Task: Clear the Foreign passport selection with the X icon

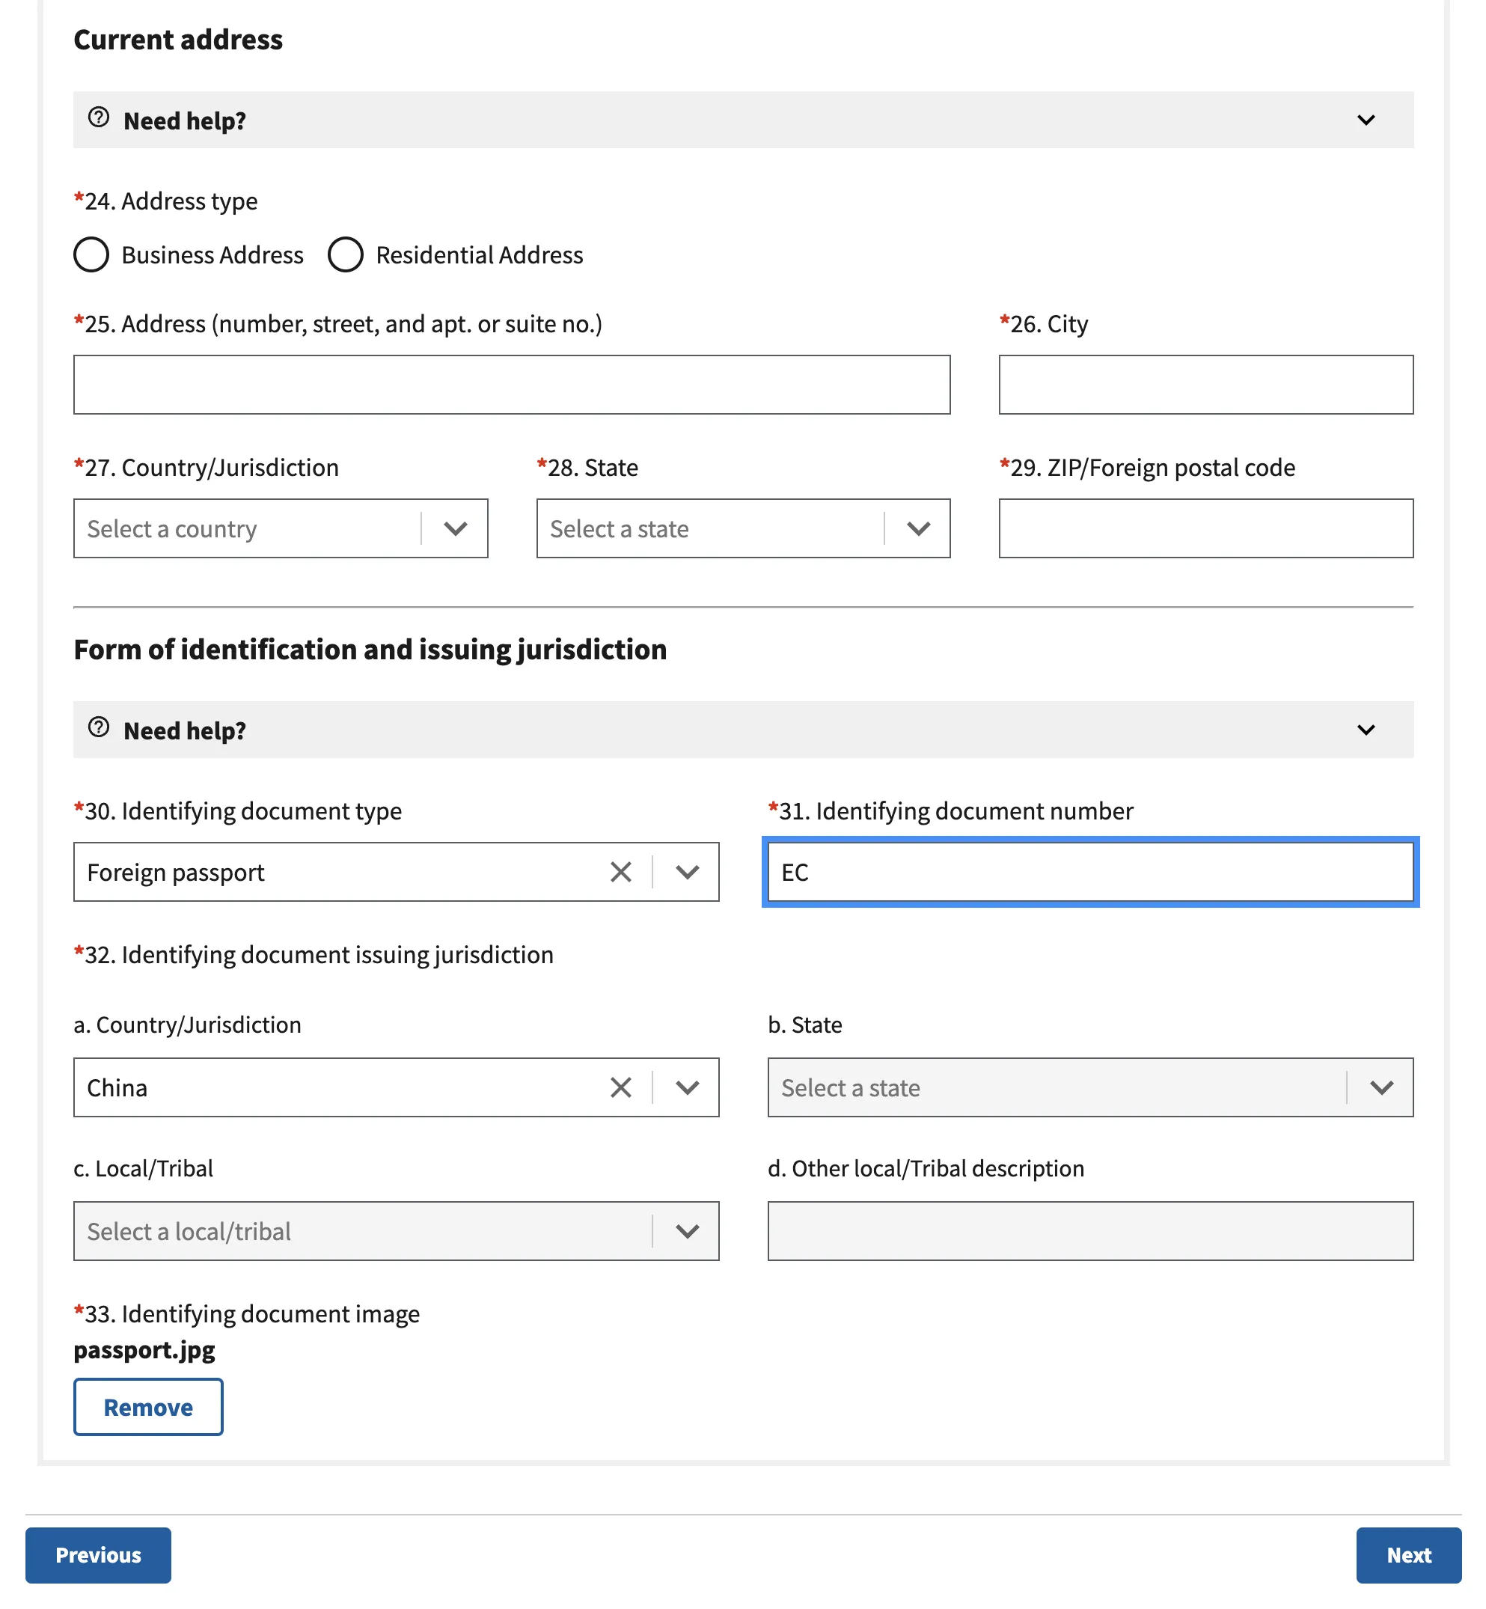Action: pos(620,872)
